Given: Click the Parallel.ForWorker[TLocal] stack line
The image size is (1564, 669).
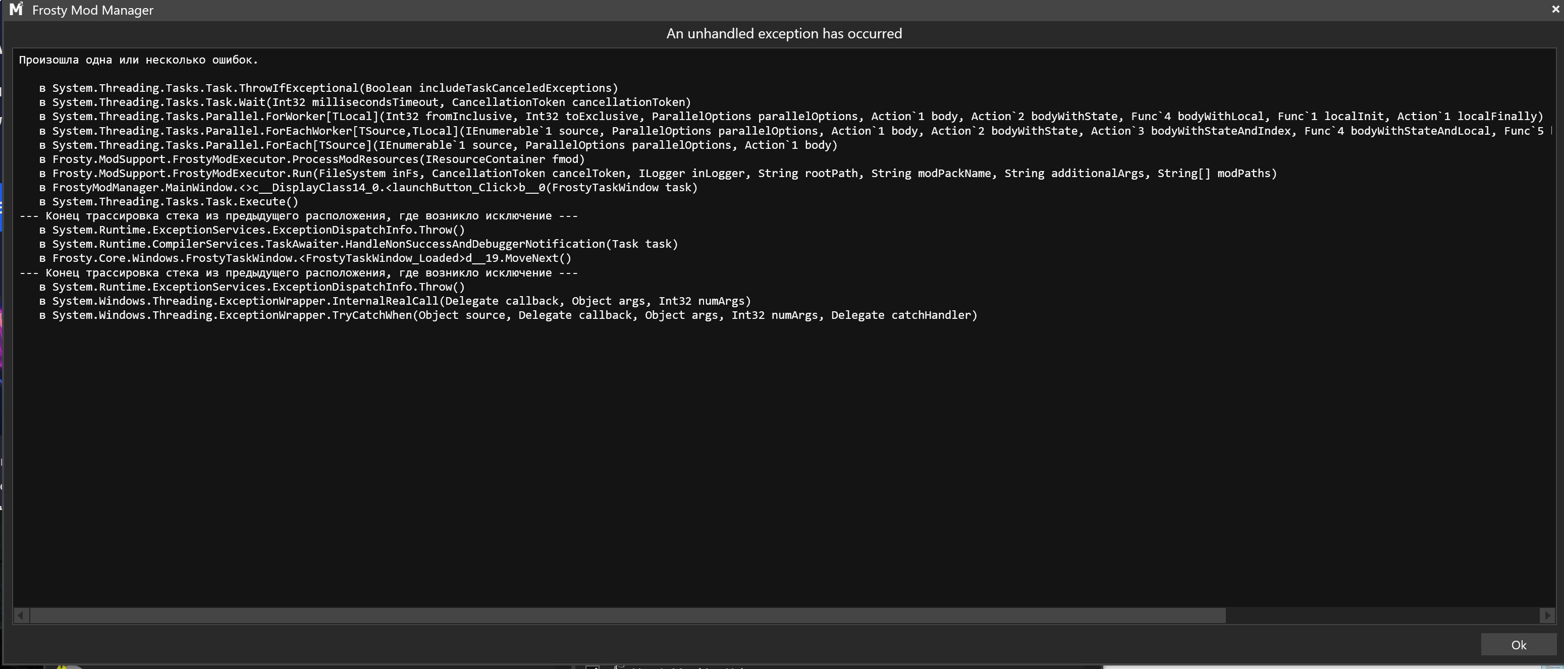Looking at the screenshot, I should coord(791,116).
